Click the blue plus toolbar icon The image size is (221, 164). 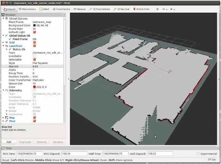click(157, 9)
